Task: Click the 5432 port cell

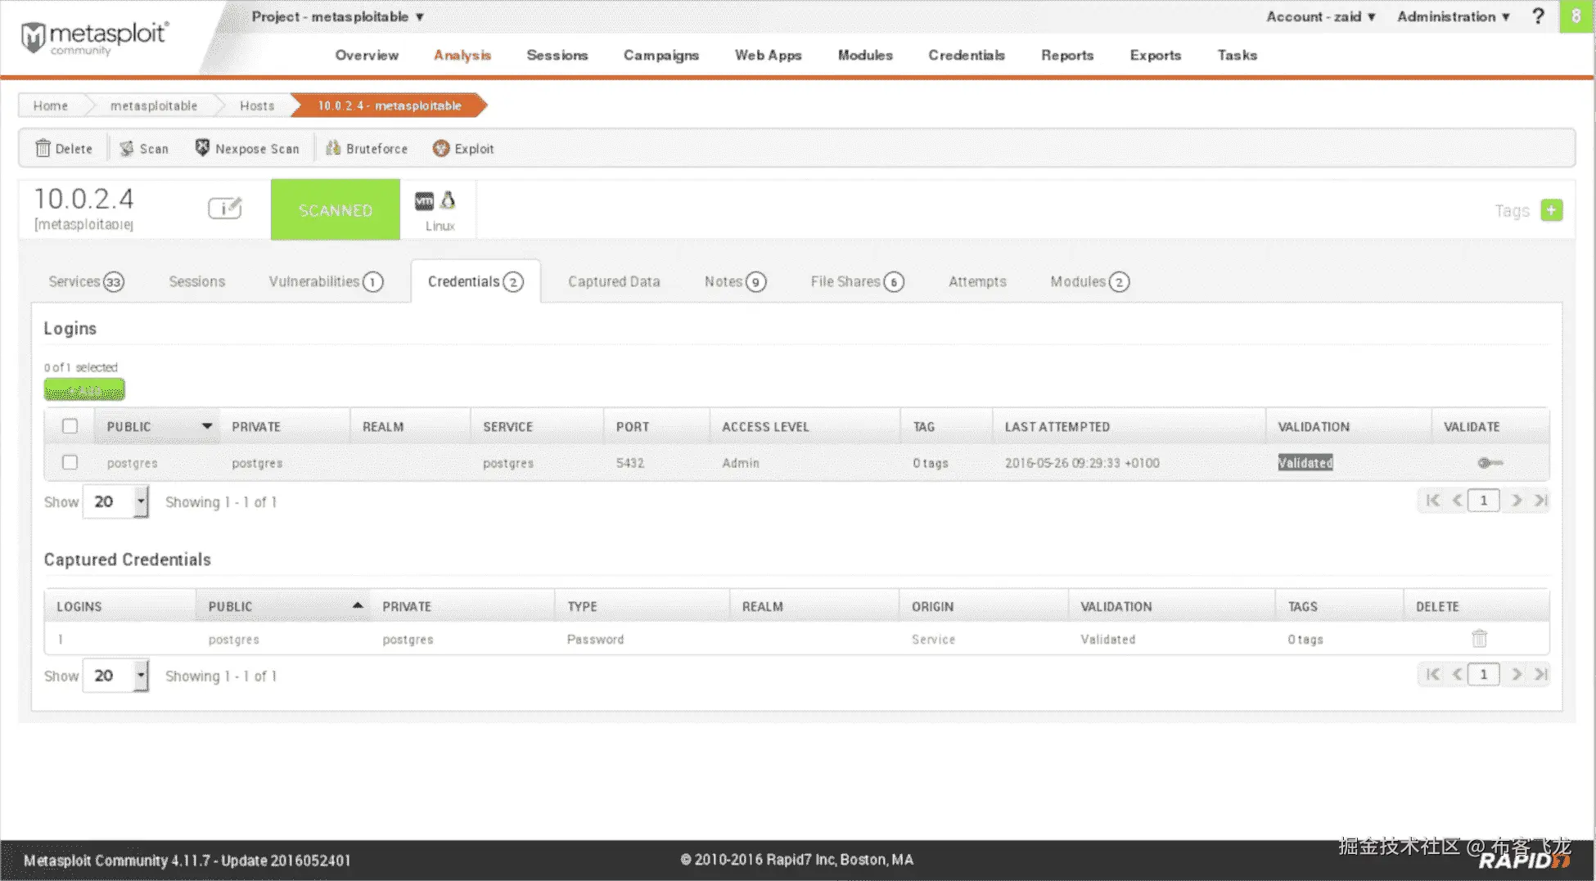Action: tap(630, 463)
